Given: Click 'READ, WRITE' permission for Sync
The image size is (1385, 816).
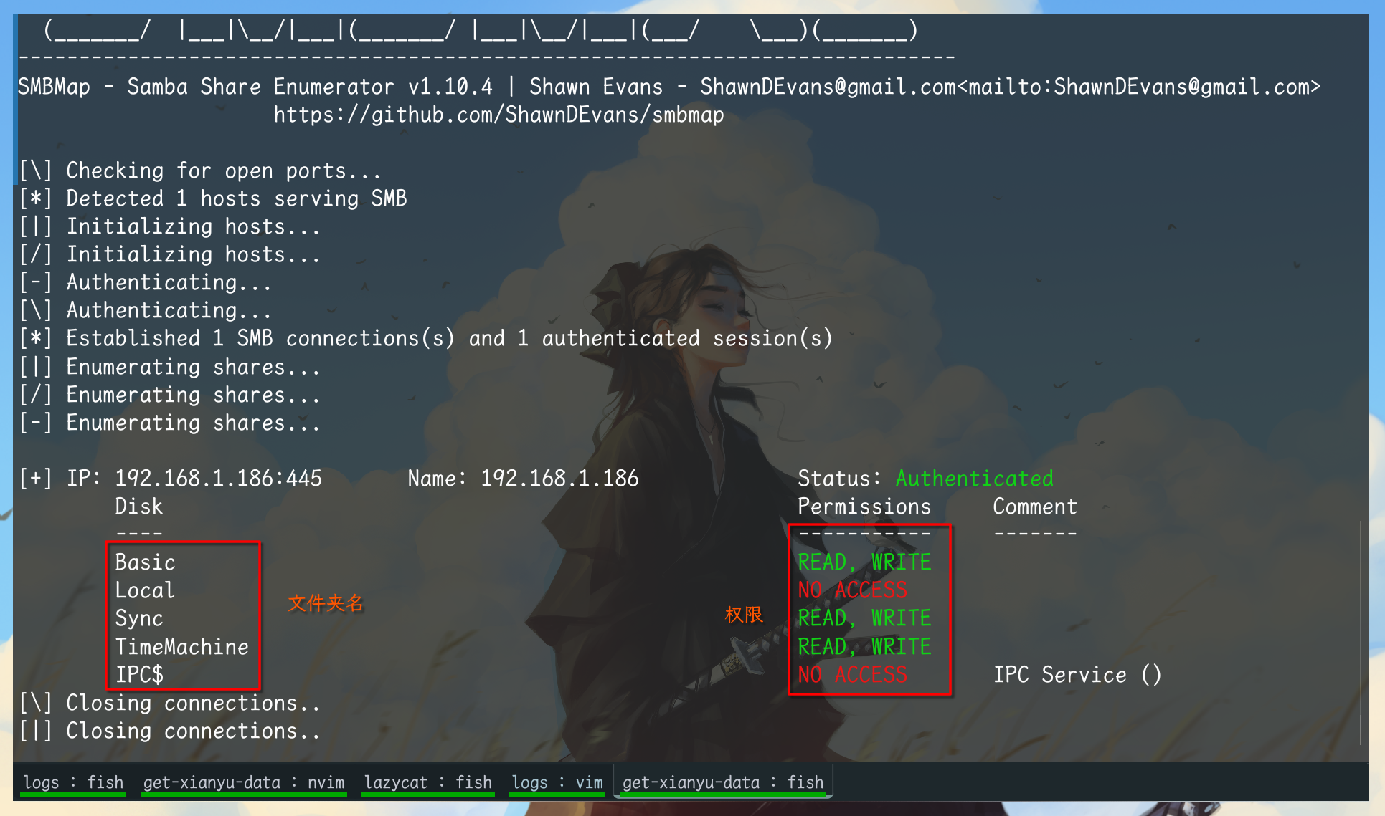Looking at the screenshot, I should click(x=864, y=618).
